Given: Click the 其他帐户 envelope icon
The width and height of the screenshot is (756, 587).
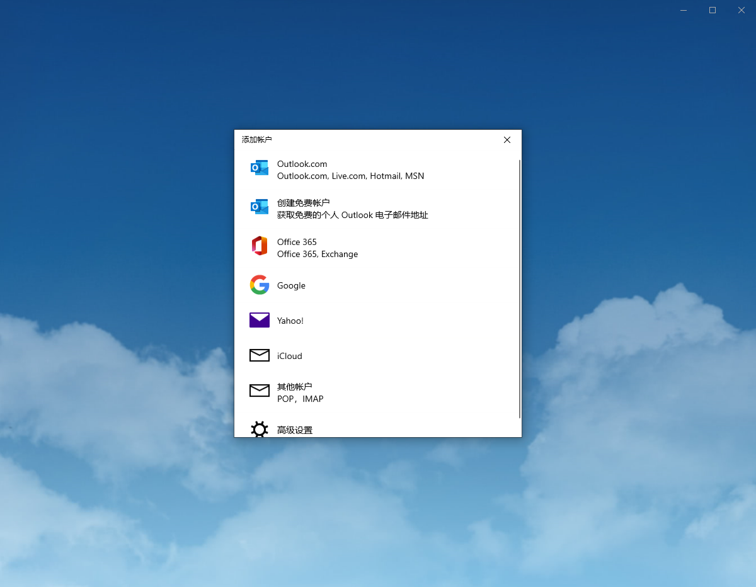Looking at the screenshot, I should point(260,390).
